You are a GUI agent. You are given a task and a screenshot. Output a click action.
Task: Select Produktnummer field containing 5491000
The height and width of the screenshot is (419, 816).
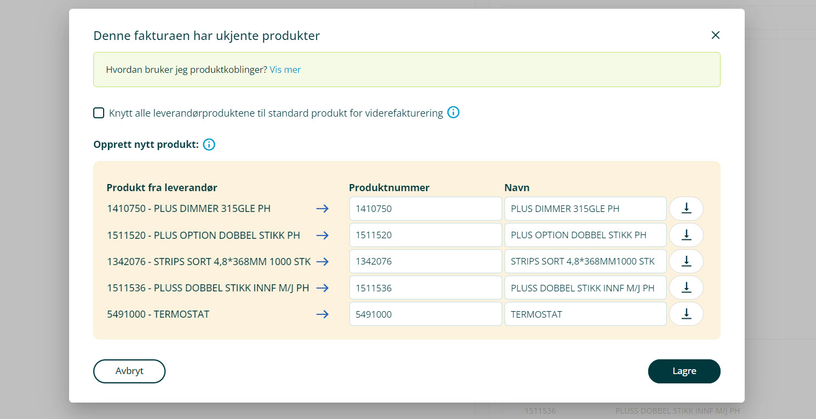tap(425, 314)
